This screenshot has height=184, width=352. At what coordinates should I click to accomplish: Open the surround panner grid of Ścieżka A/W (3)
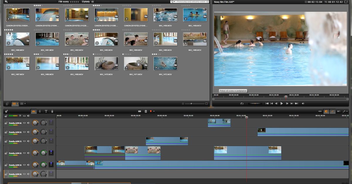click(x=51, y=165)
